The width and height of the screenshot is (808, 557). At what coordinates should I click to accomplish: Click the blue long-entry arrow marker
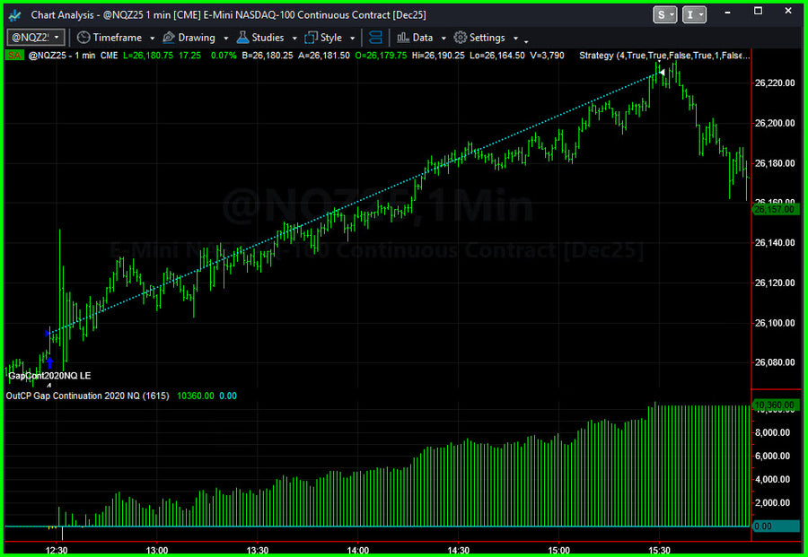[49, 361]
